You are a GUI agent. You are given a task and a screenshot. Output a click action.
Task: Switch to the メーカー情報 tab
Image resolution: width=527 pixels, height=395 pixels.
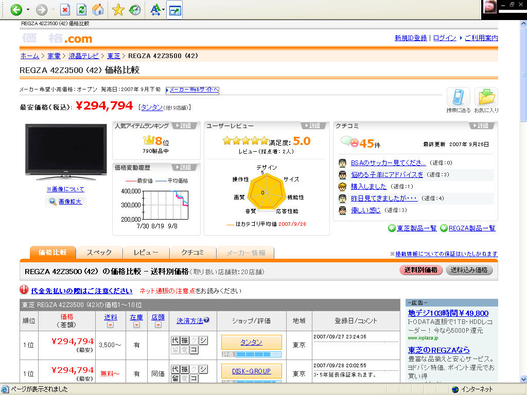pos(245,253)
